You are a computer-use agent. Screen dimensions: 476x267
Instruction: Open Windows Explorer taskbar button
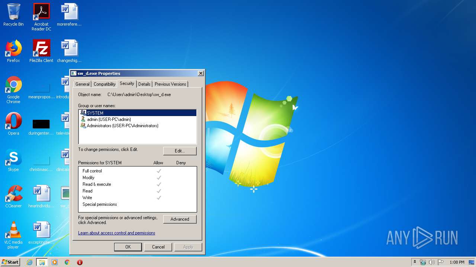[x=42, y=262]
